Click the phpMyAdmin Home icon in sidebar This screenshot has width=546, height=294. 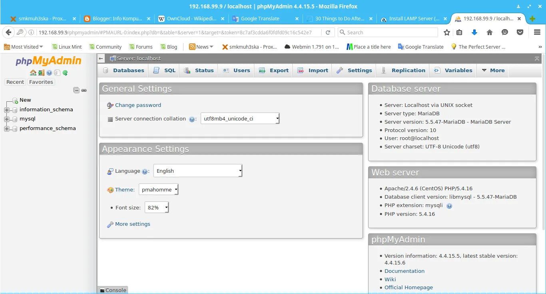click(x=33, y=73)
